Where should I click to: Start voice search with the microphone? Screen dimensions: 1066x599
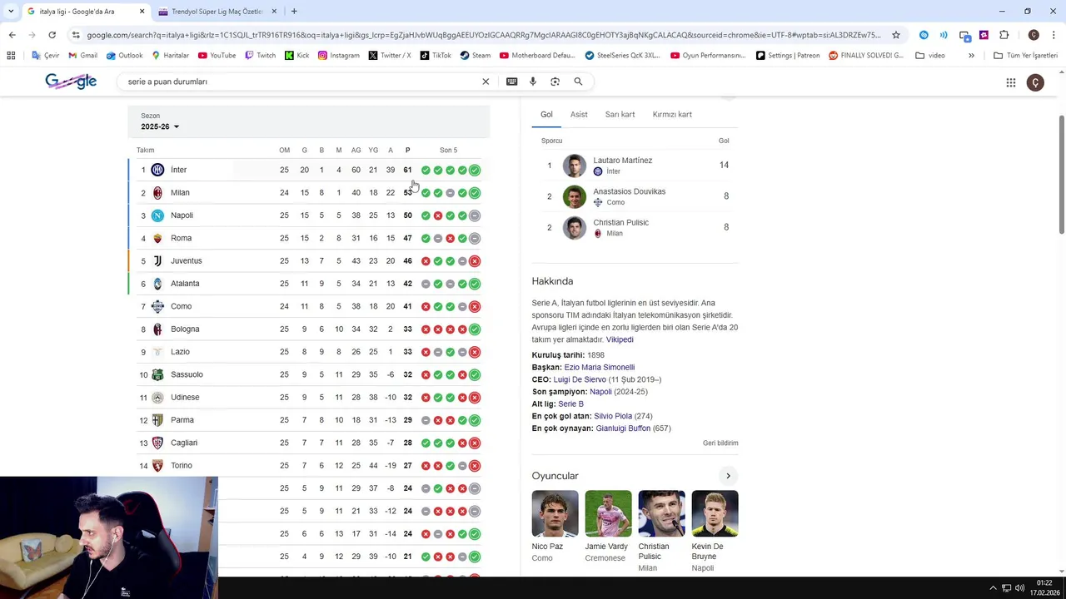coord(533,82)
